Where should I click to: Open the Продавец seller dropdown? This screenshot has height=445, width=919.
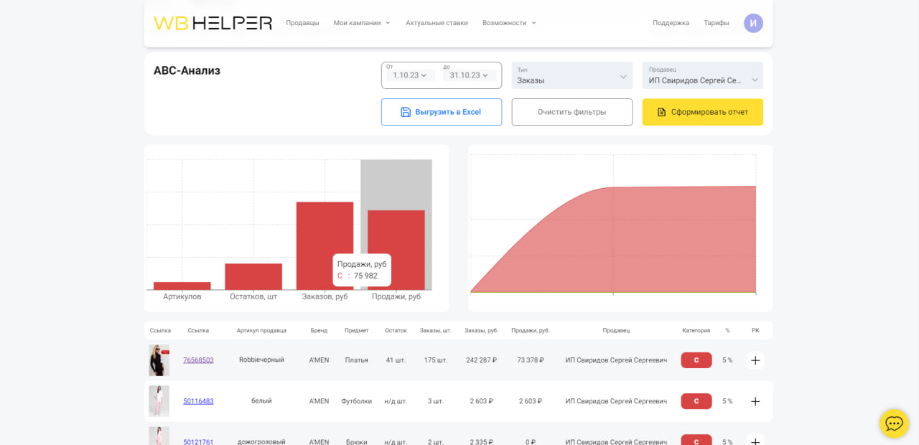click(x=703, y=75)
